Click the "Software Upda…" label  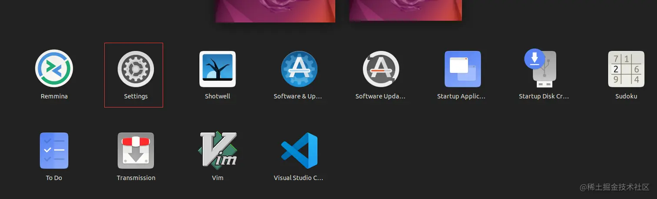tap(380, 96)
